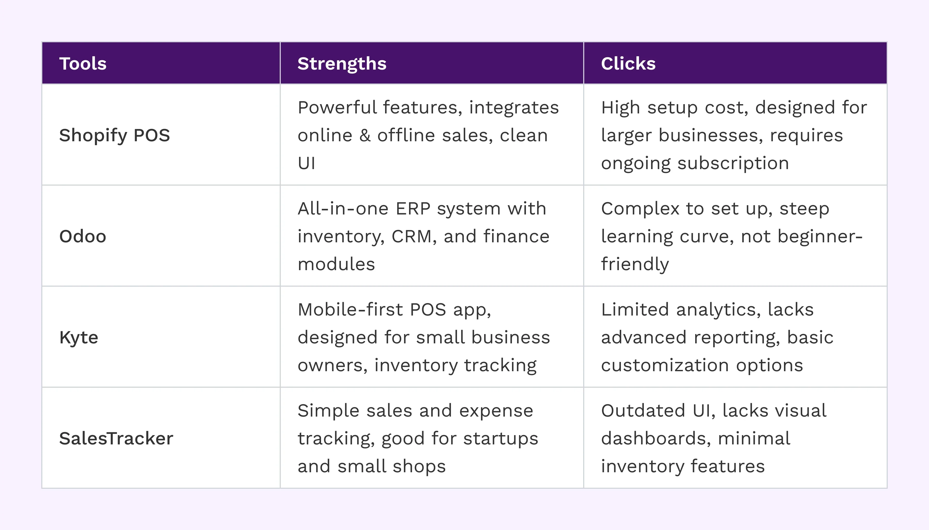The image size is (929, 530).
Task: Click the lone 'UI' word in Shopify strengths
Action: [x=306, y=163]
